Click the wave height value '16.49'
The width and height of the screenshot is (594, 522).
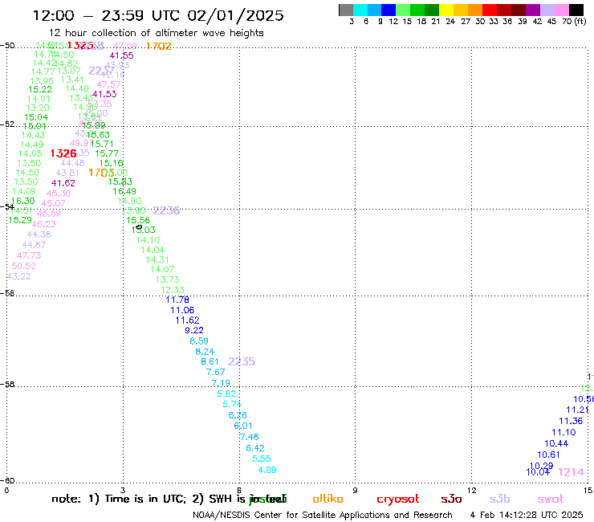coord(124,191)
